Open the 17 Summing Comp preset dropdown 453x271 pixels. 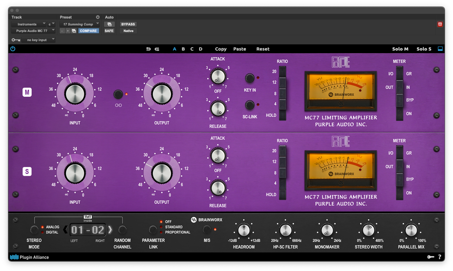click(x=79, y=24)
